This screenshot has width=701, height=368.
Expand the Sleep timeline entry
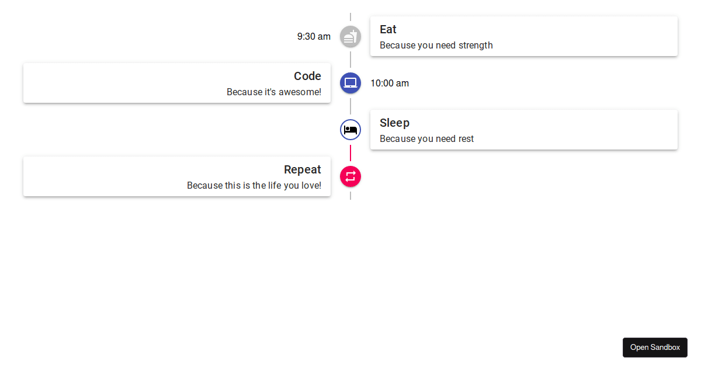[523, 129]
